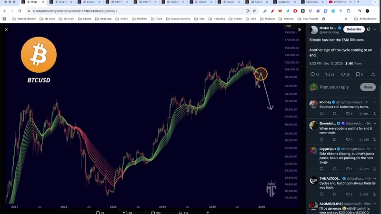Image resolution: width=381 pixels, height=214 pixels.
Task: Click the gray Reply button
Action: tap(368, 87)
